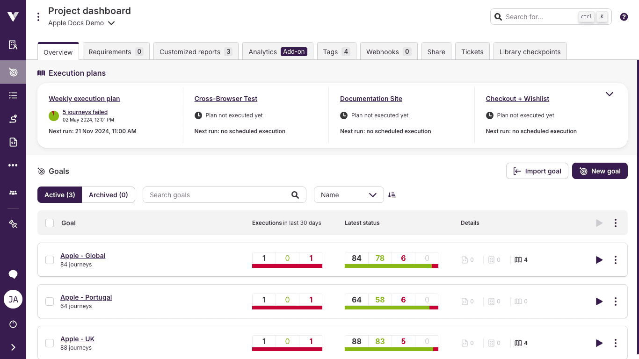
Task: Select the journeys list icon in sidebar
Action: (x=13, y=95)
